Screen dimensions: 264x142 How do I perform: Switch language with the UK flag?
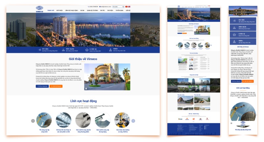(x=129, y=7)
